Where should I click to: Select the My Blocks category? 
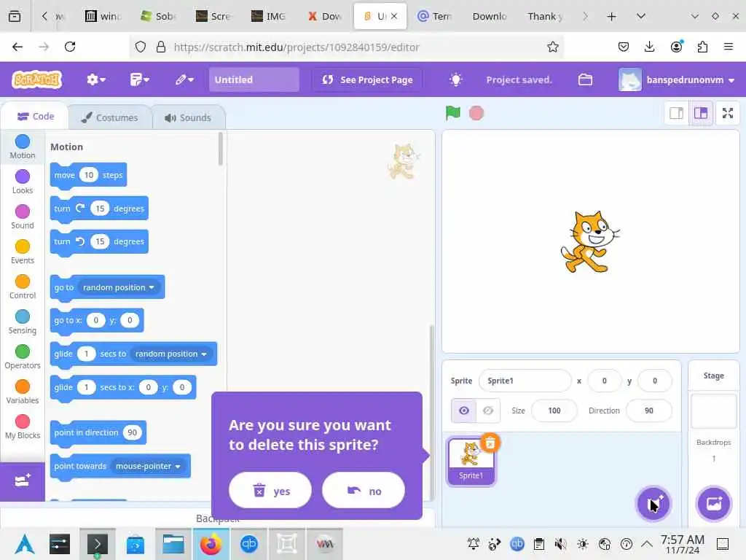click(x=23, y=427)
